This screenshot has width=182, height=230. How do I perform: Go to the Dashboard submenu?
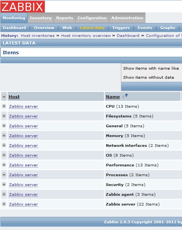pyautogui.click(x=14, y=28)
